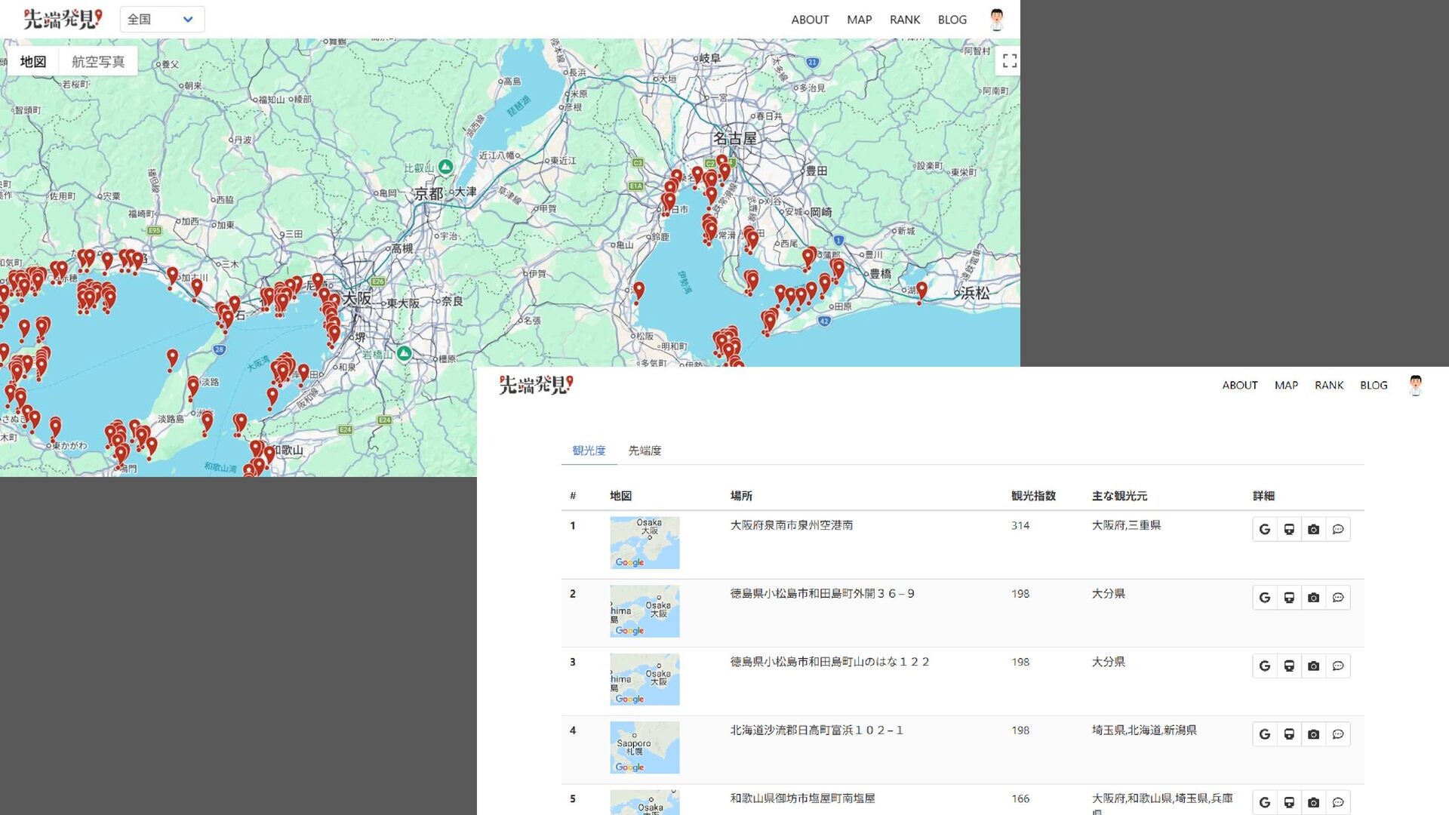Click comment bubble icon for rank 4 row

tap(1338, 734)
